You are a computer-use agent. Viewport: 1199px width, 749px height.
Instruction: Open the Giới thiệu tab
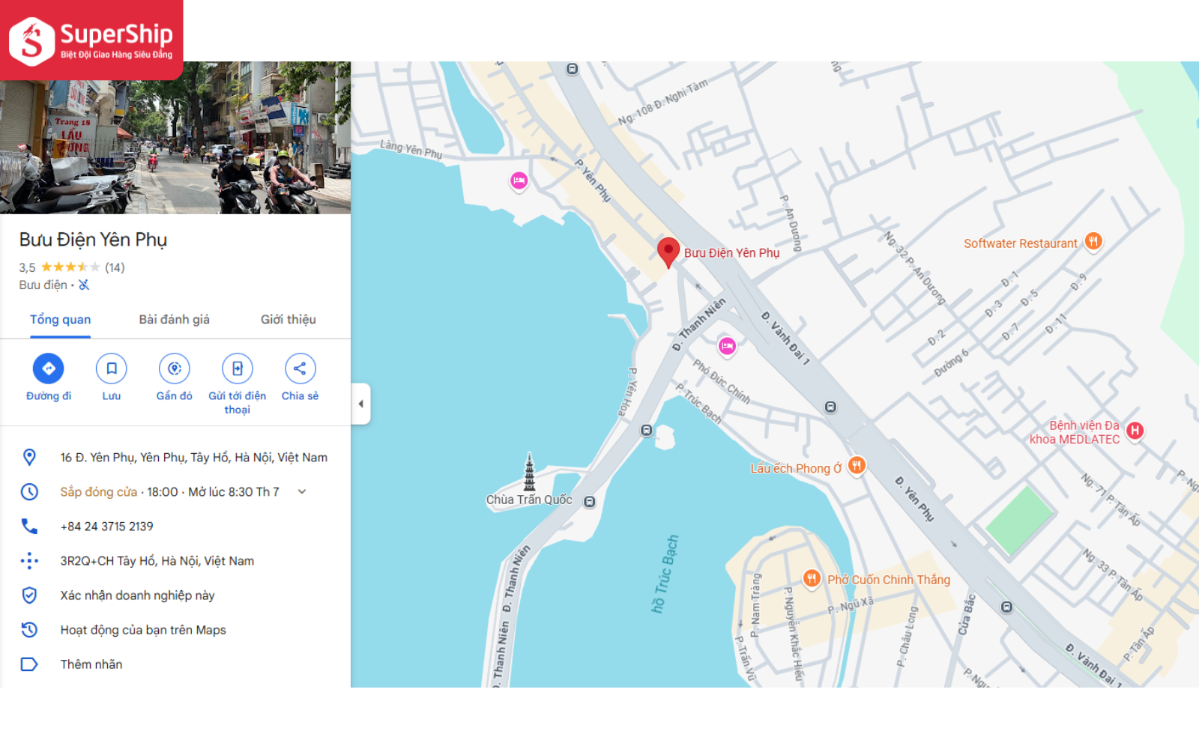(289, 320)
